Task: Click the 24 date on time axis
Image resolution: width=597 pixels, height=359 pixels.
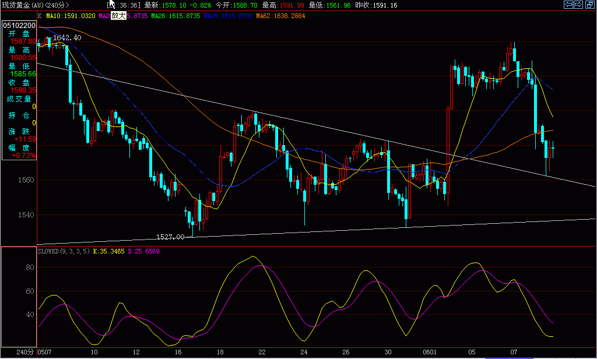Action: (304, 352)
